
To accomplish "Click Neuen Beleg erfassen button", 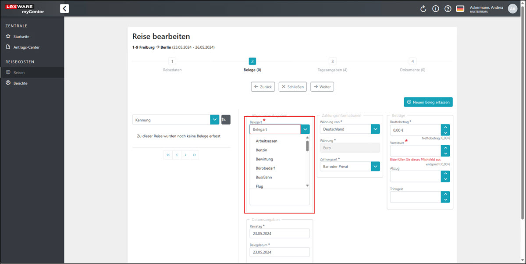I will point(428,102).
